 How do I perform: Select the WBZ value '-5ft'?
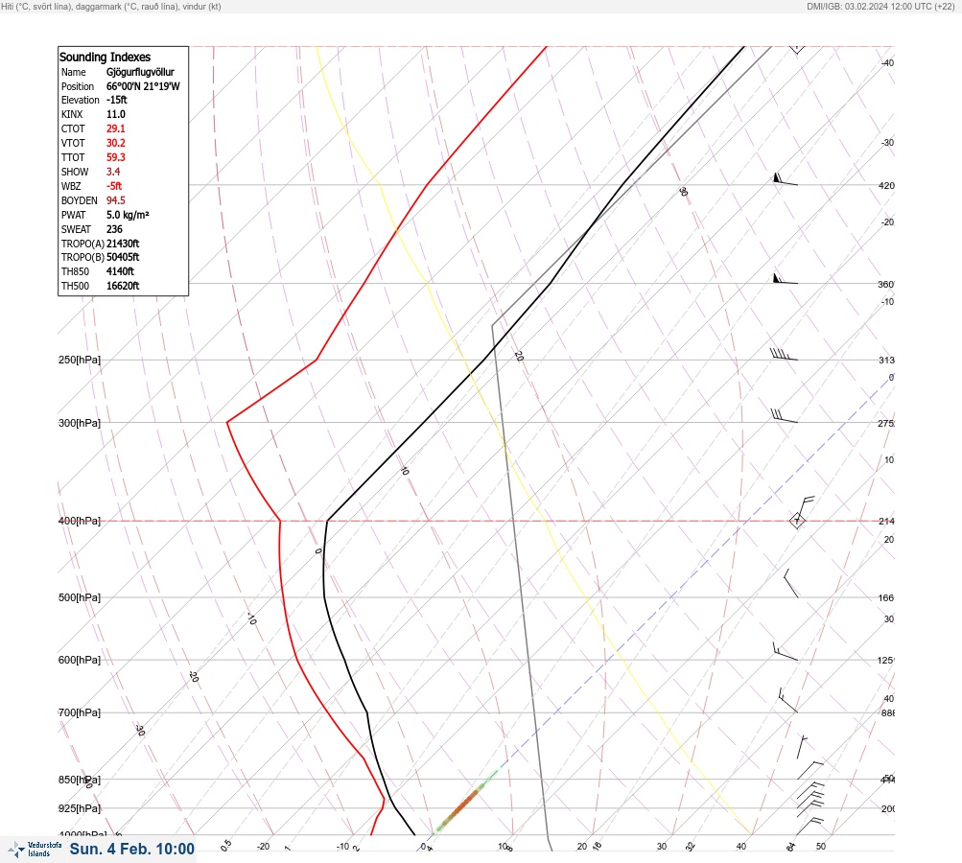tap(114, 186)
